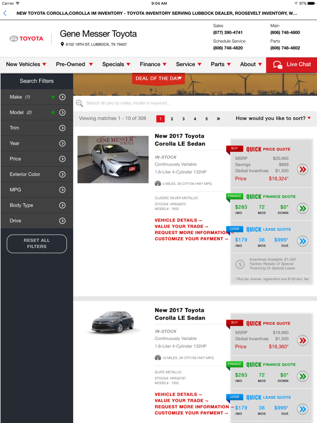Tap the Wi-Fi icon in the status bar

18,3
